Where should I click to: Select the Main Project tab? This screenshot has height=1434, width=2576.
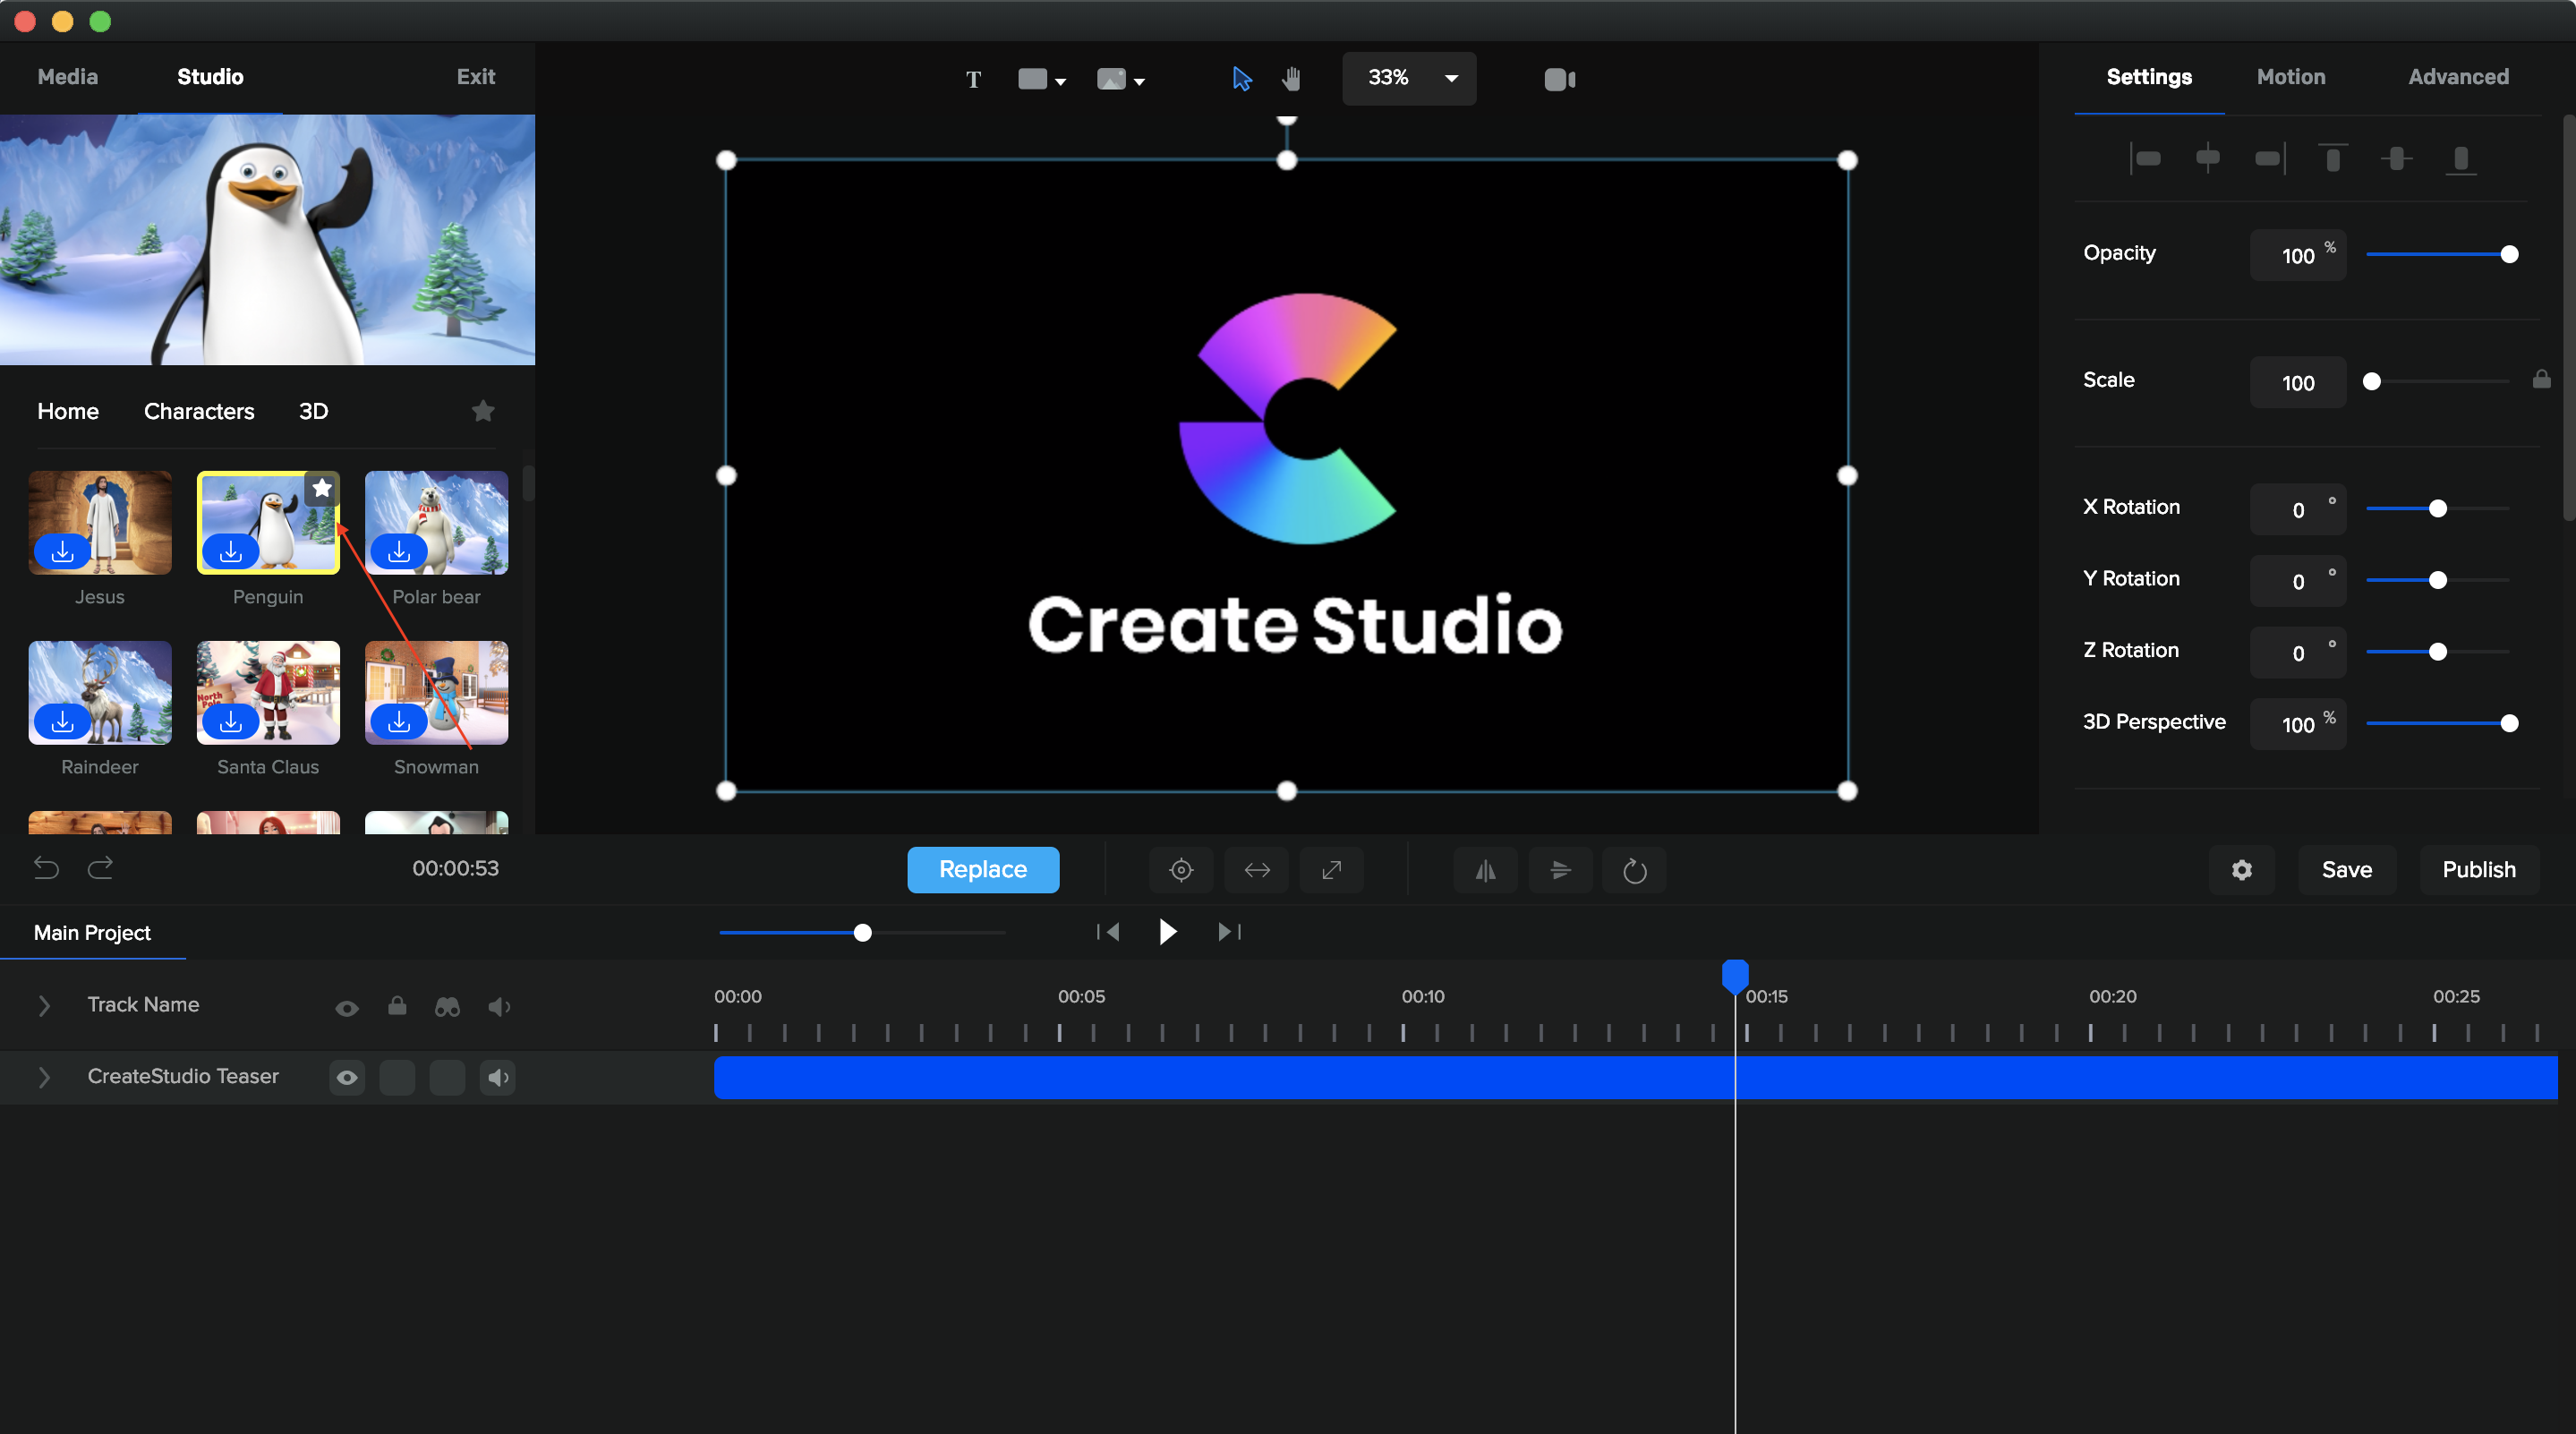(x=92, y=933)
